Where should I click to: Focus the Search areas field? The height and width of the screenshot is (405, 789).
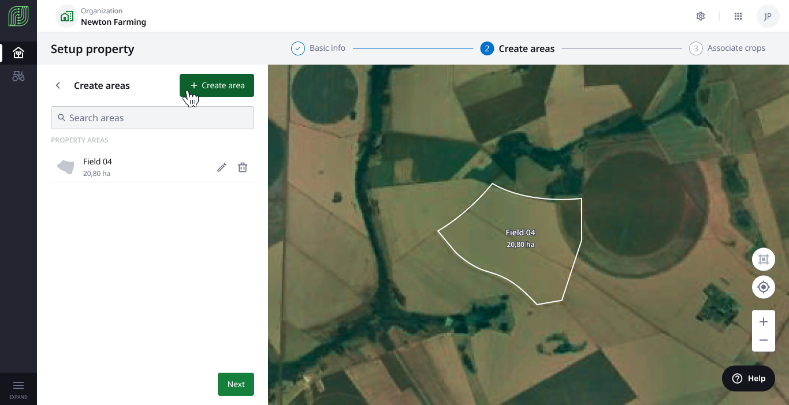[152, 118]
